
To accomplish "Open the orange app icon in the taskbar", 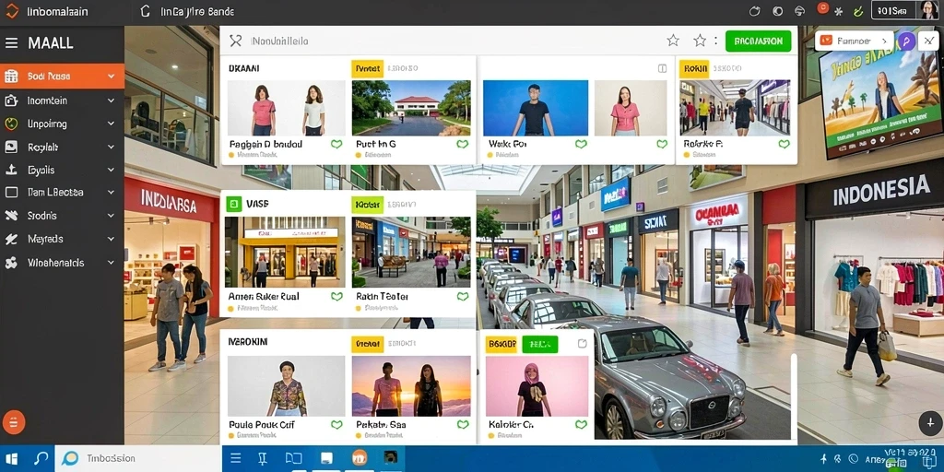I will coord(360,458).
